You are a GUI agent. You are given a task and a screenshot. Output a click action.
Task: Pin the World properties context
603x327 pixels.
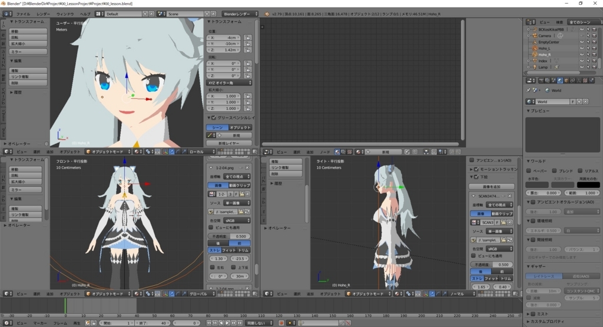[528, 90]
